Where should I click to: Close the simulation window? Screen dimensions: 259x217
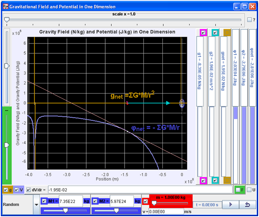(x=253, y=7)
